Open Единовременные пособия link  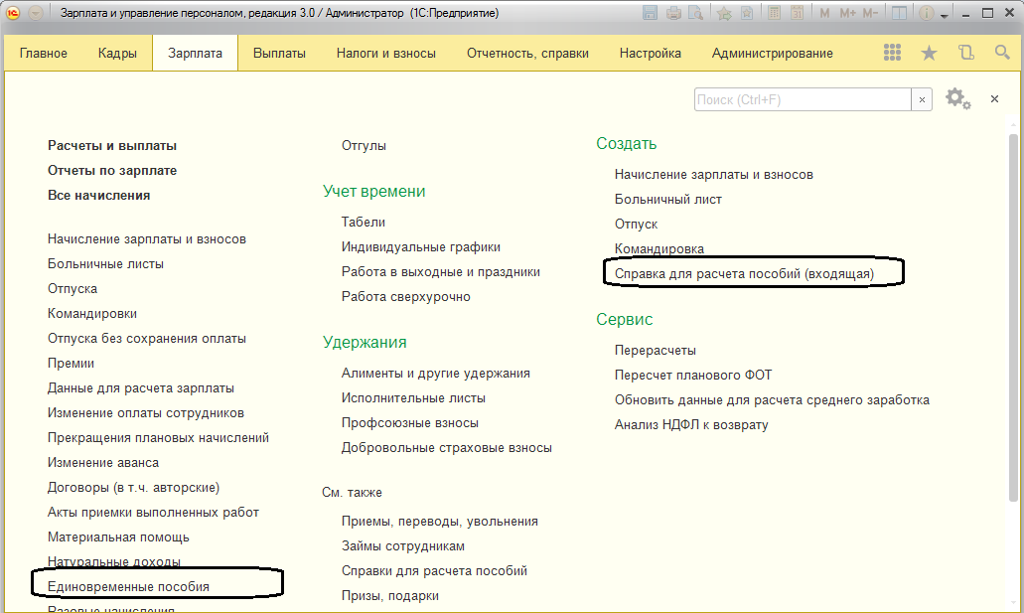pyautogui.click(x=128, y=586)
